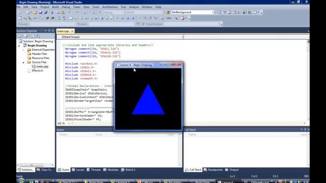Select Solution 'Begin Drawing' root node
This screenshot has width=326, height=183.
tap(38, 41)
